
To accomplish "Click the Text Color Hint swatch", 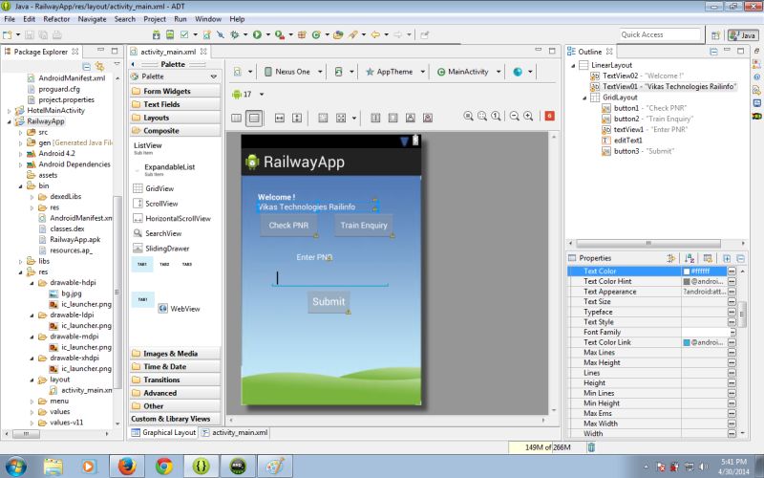I will coord(687,281).
